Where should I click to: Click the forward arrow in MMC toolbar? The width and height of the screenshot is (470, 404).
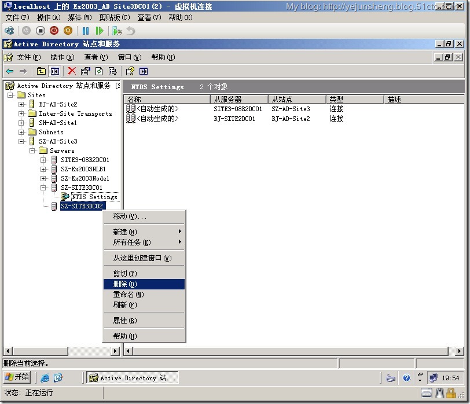[x=23, y=71]
